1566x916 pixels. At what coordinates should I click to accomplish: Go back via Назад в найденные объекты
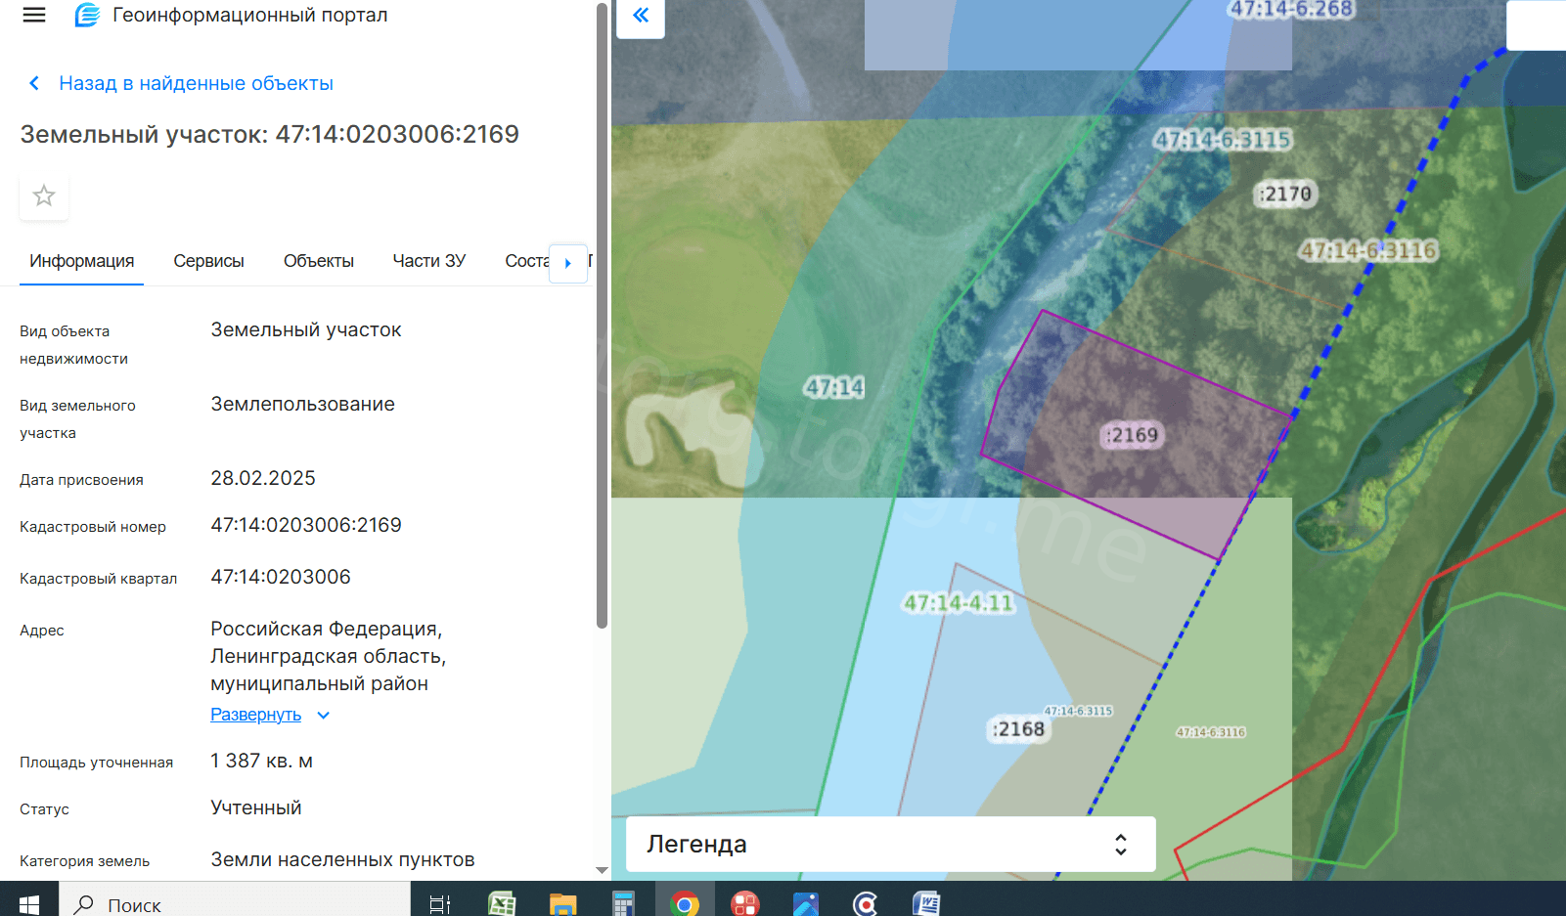(x=195, y=84)
